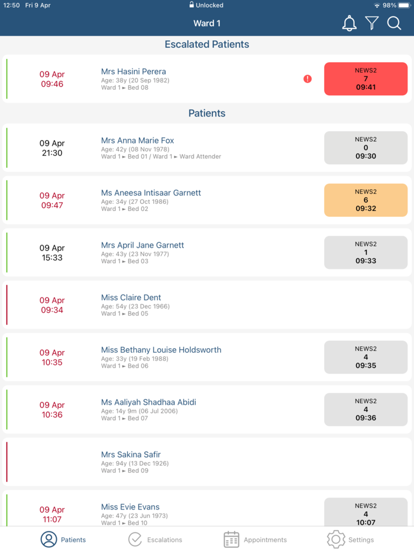Open the Escalations tab
Screen dimensions: 414x552
click(x=156, y=540)
